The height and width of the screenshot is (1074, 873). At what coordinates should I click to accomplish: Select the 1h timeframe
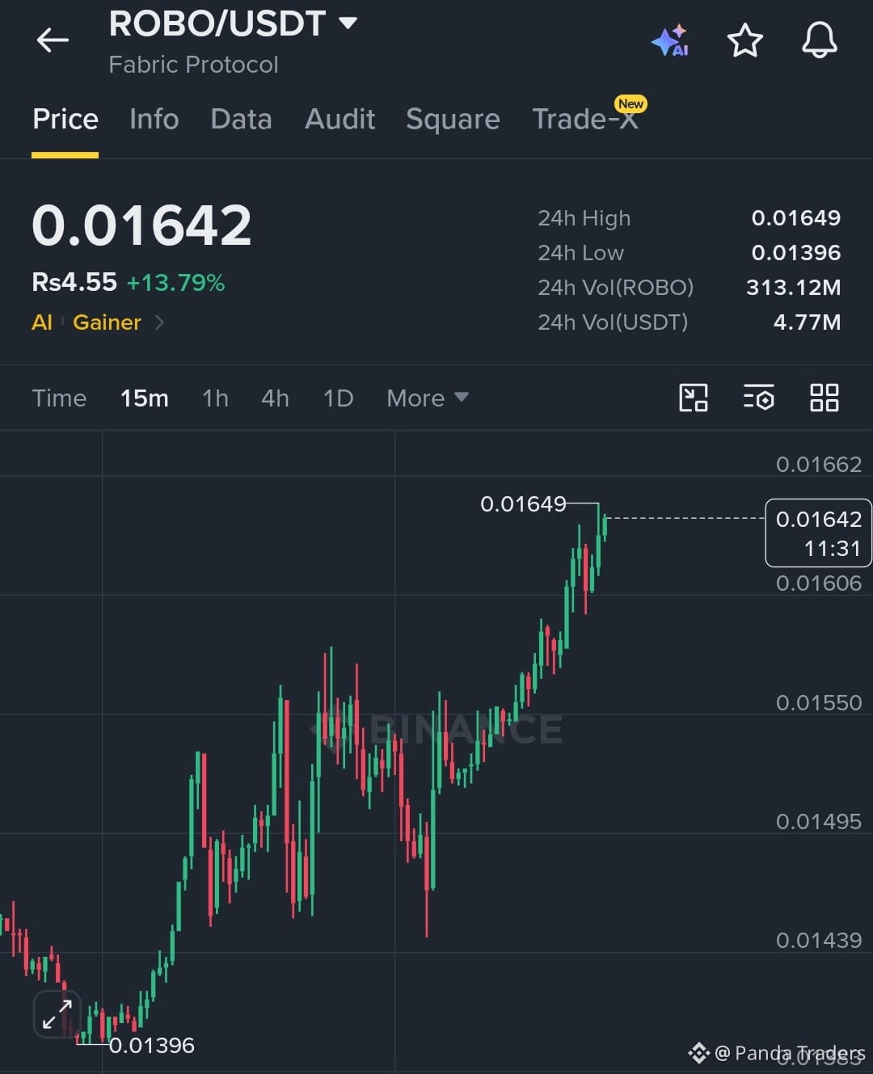coord(215,398)
